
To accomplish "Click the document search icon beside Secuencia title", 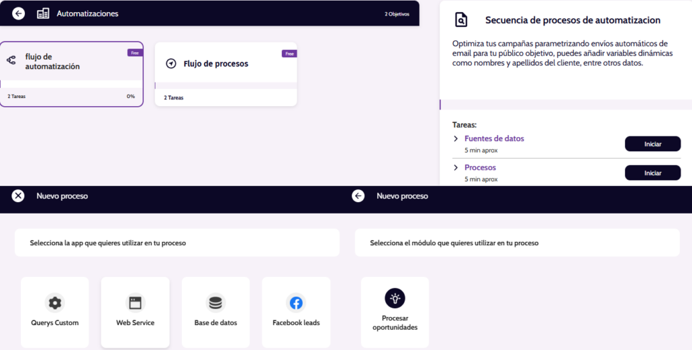I will (x=461, y=20).
